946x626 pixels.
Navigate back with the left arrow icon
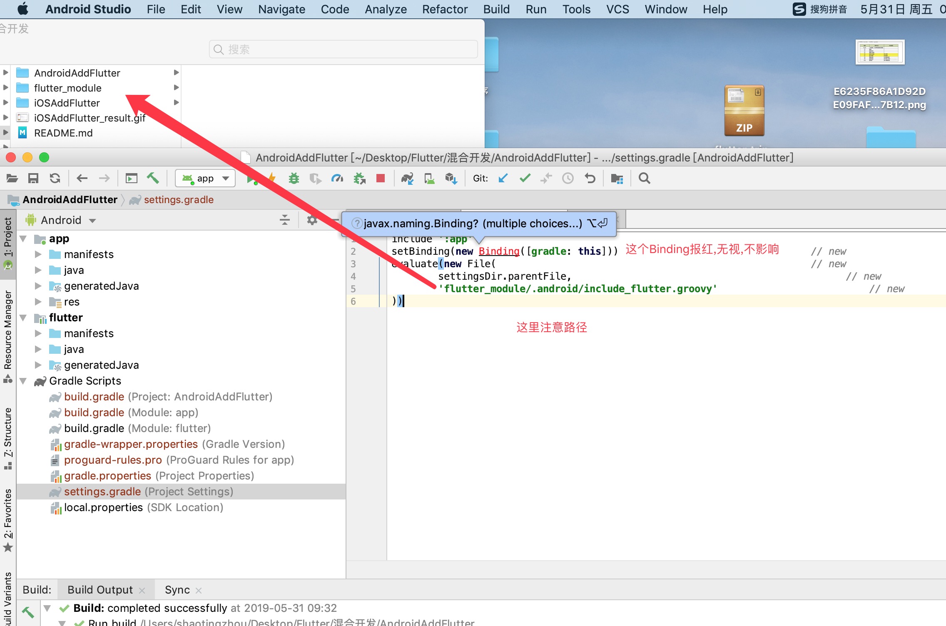pyautogui.click(x=82, y=179)
